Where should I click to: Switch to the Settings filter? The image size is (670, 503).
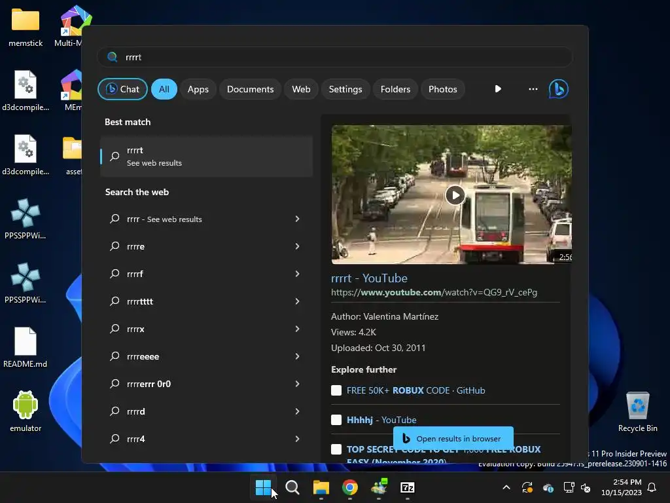click(x=345, y=89)
